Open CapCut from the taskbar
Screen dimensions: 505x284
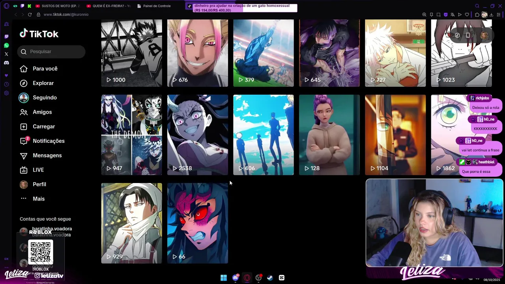coord(282,278)
